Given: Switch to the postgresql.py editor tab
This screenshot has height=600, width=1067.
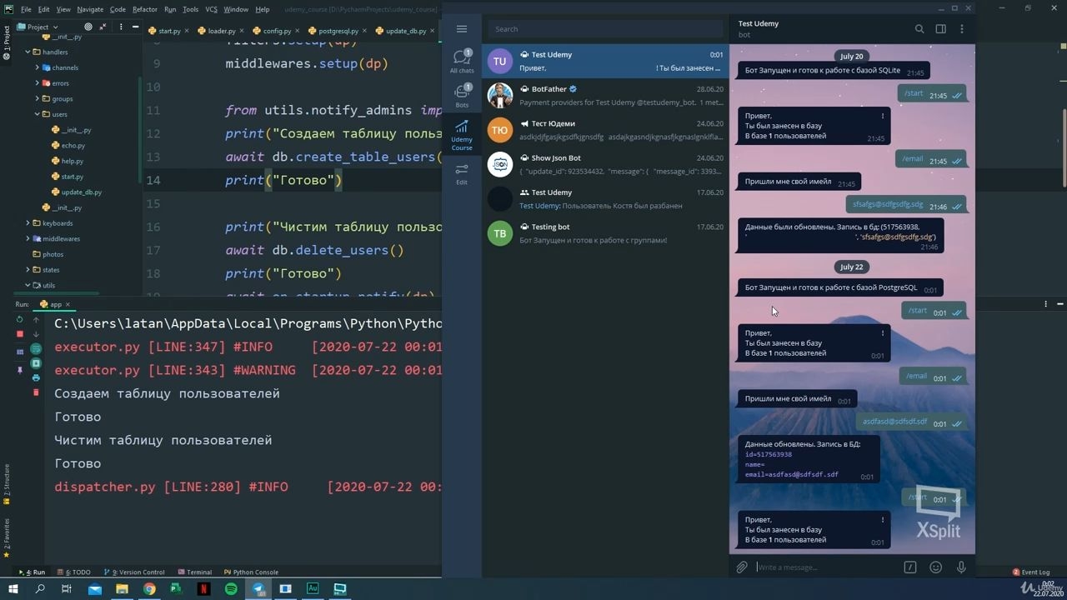Looking at the screenshot, I should pos(338,31).
